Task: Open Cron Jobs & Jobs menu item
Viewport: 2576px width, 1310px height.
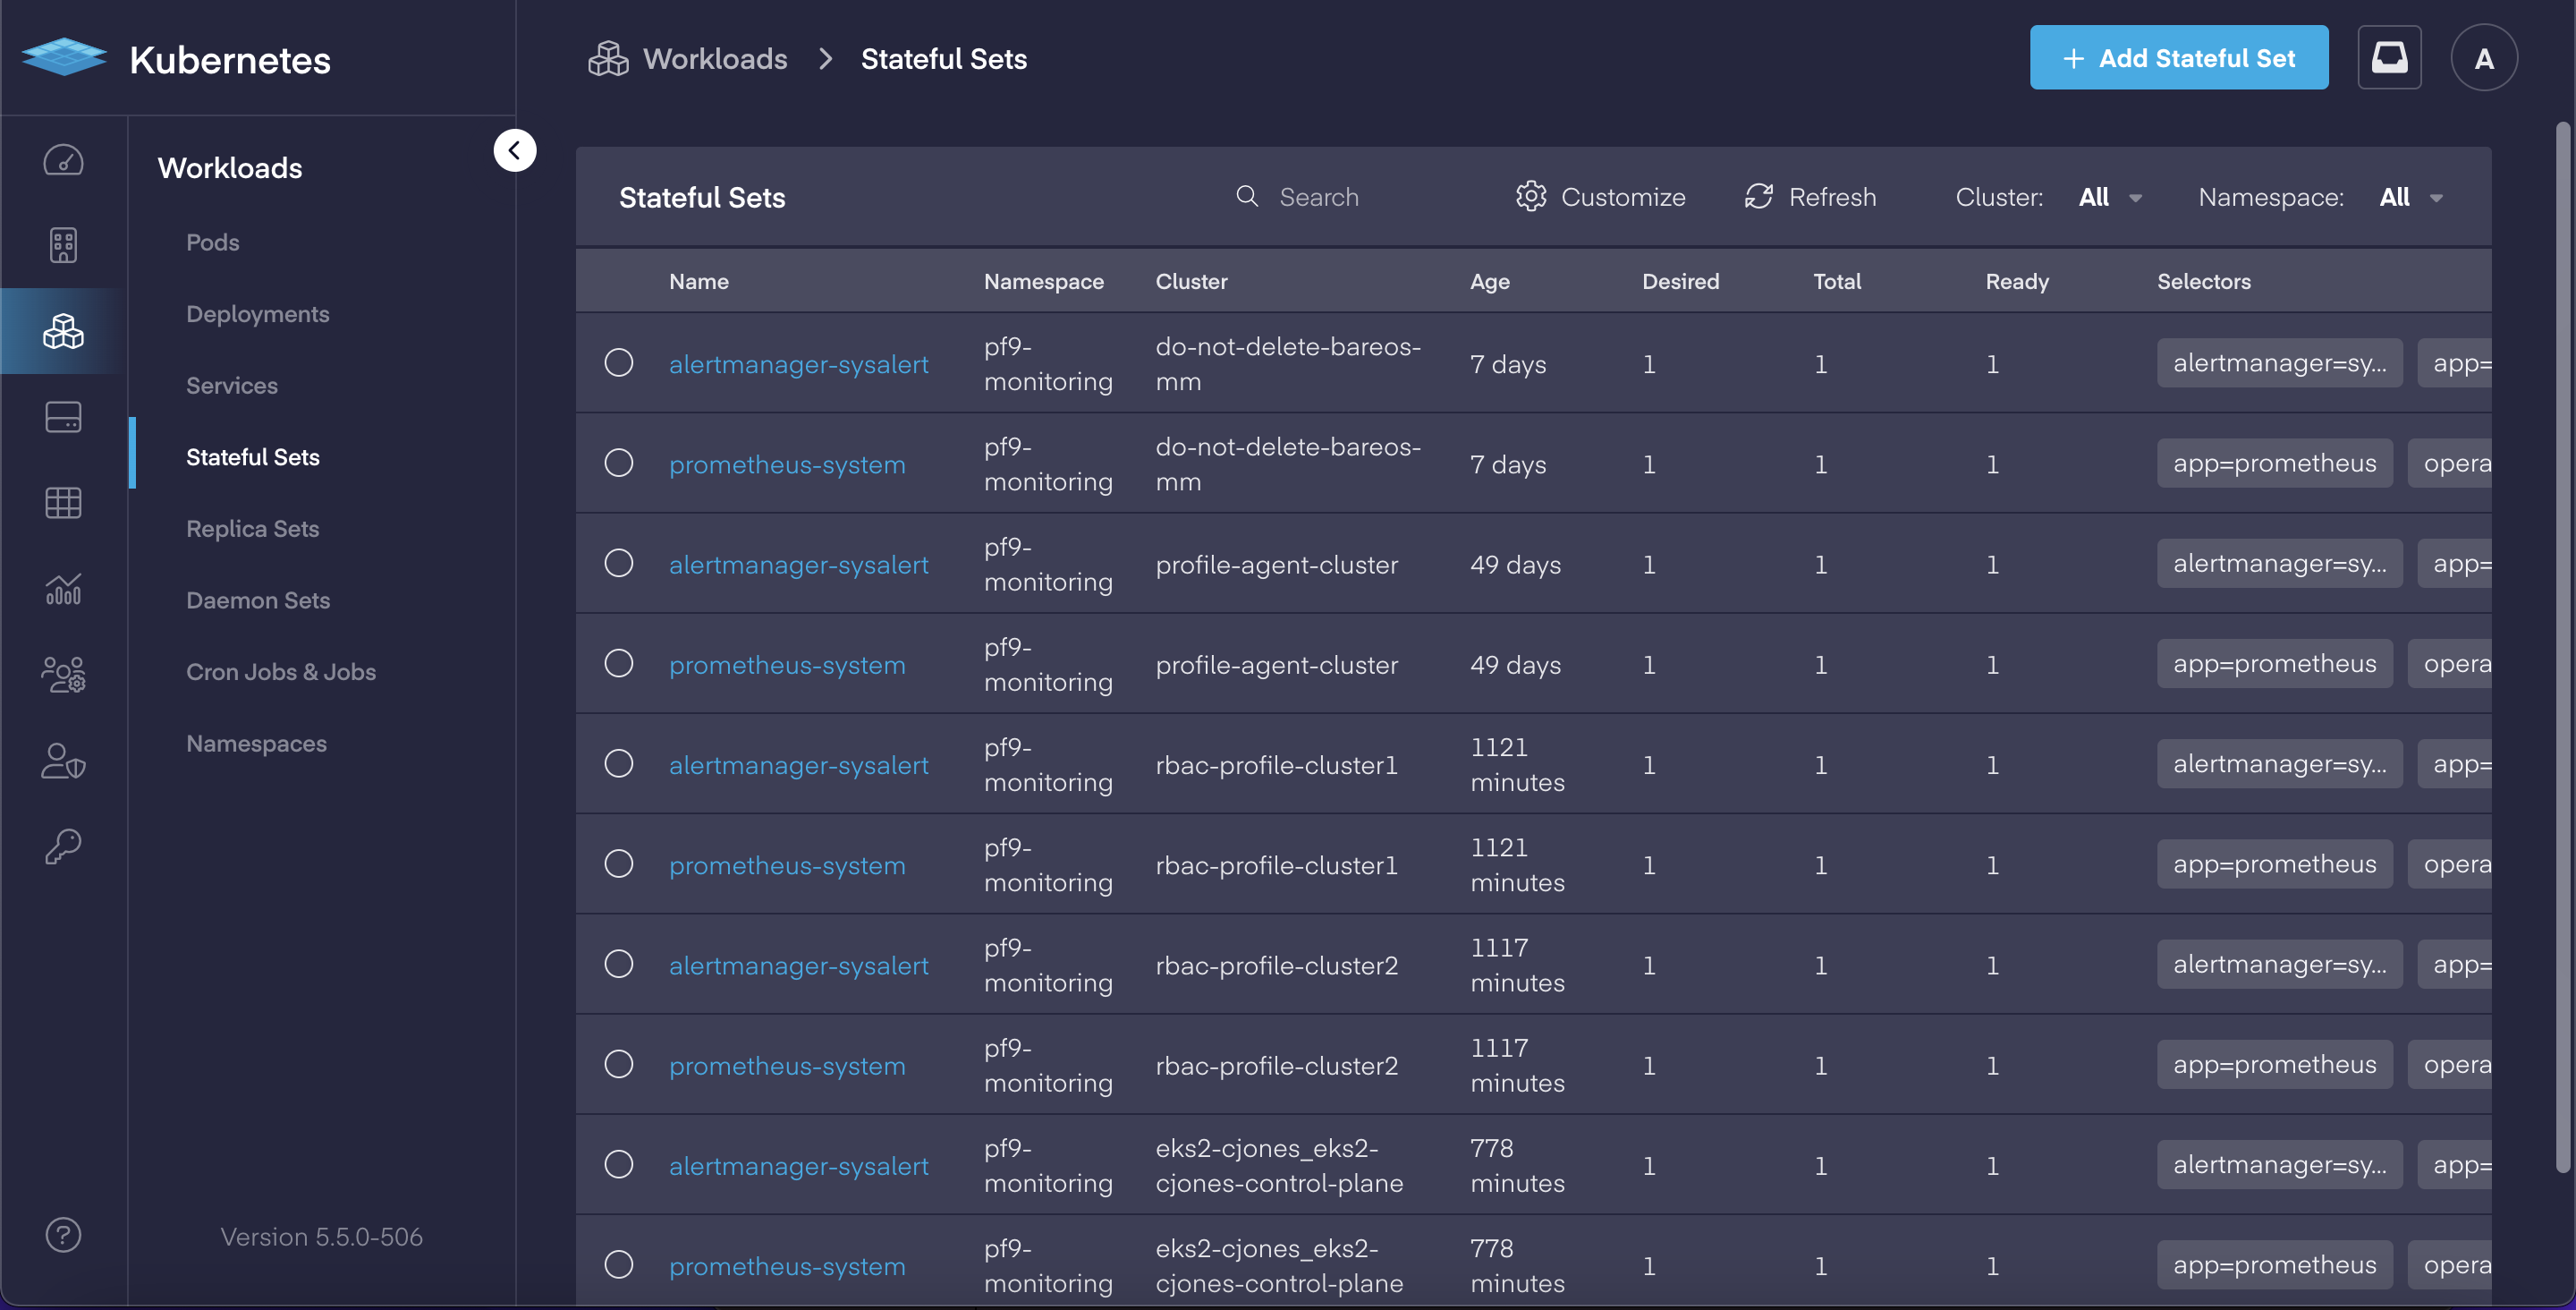Action: [x=281, y=671]
